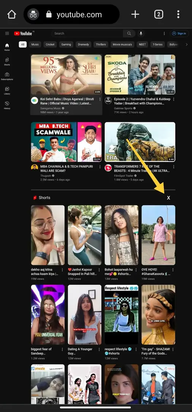The image size is (192, 412).
Task: Open the YouTube hamburger guide menu
Action: [x=7, y=33]
